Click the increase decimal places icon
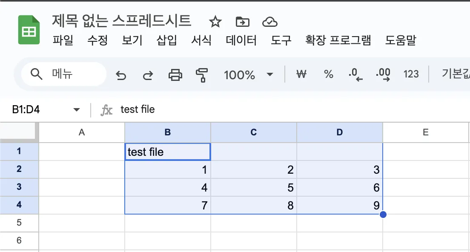This screenshot has height=252, width=470. coord(384,74)
